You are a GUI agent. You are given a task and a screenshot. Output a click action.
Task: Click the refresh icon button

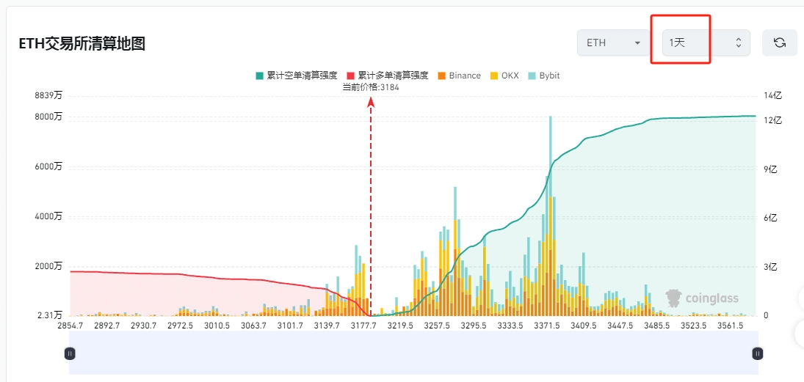pos(780,43)
